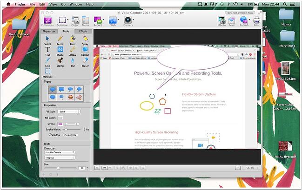Screen dimensions: 302x190
Task: Click the text size stepper arrows
Action: [x=87, y=168]
